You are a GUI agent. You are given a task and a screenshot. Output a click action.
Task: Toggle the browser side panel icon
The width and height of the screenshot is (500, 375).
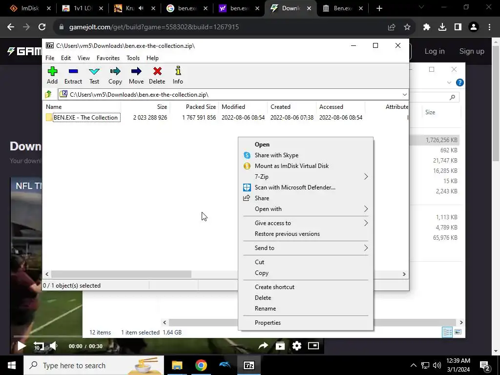pos(458,27)
